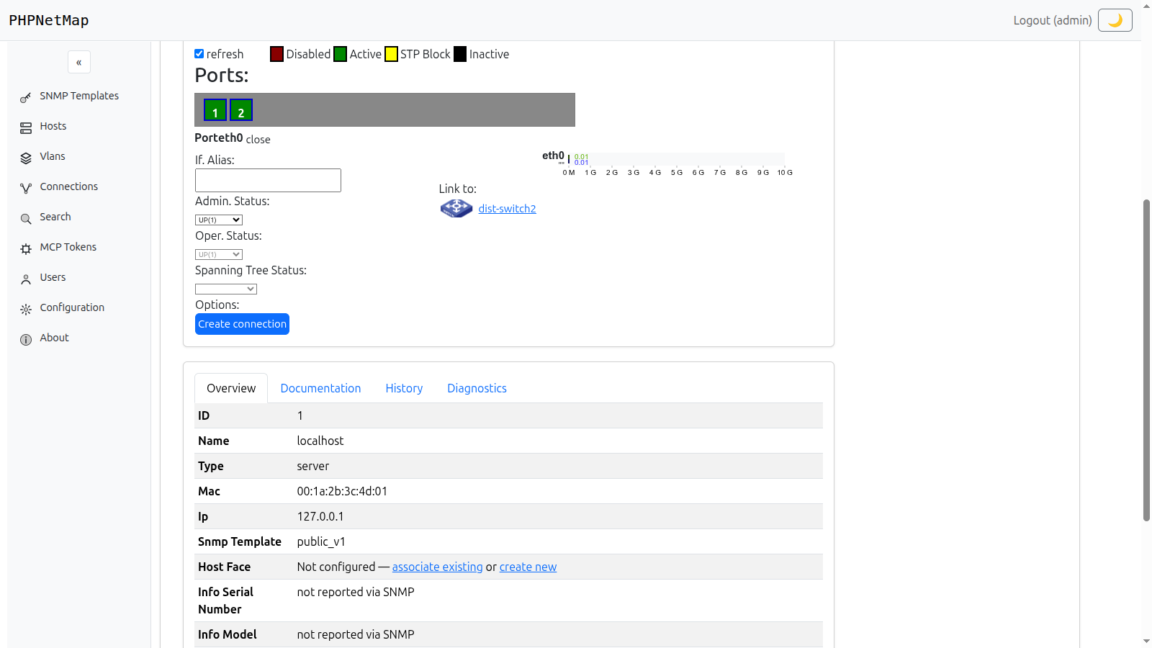The height and width of the screenshot is (648, 1152).
Task: Open the dist-switch2 link
Action: tap(507, 209)
